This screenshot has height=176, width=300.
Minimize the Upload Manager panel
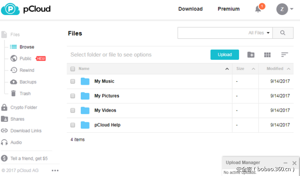click(x=285, y=163)
